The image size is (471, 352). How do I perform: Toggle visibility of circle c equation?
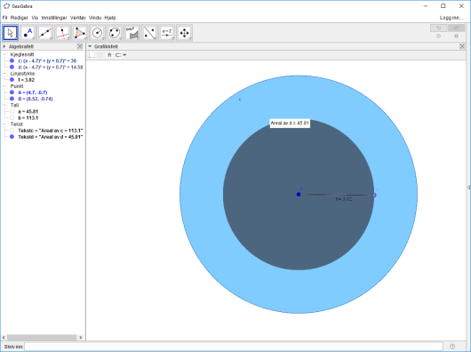12,60
